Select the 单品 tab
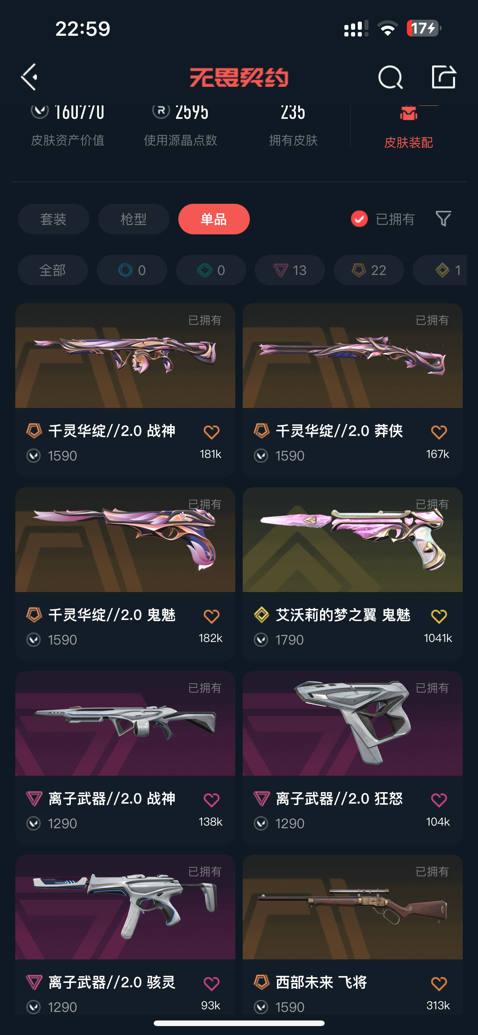The image size is (478, 1035). (x=214, y=219)
